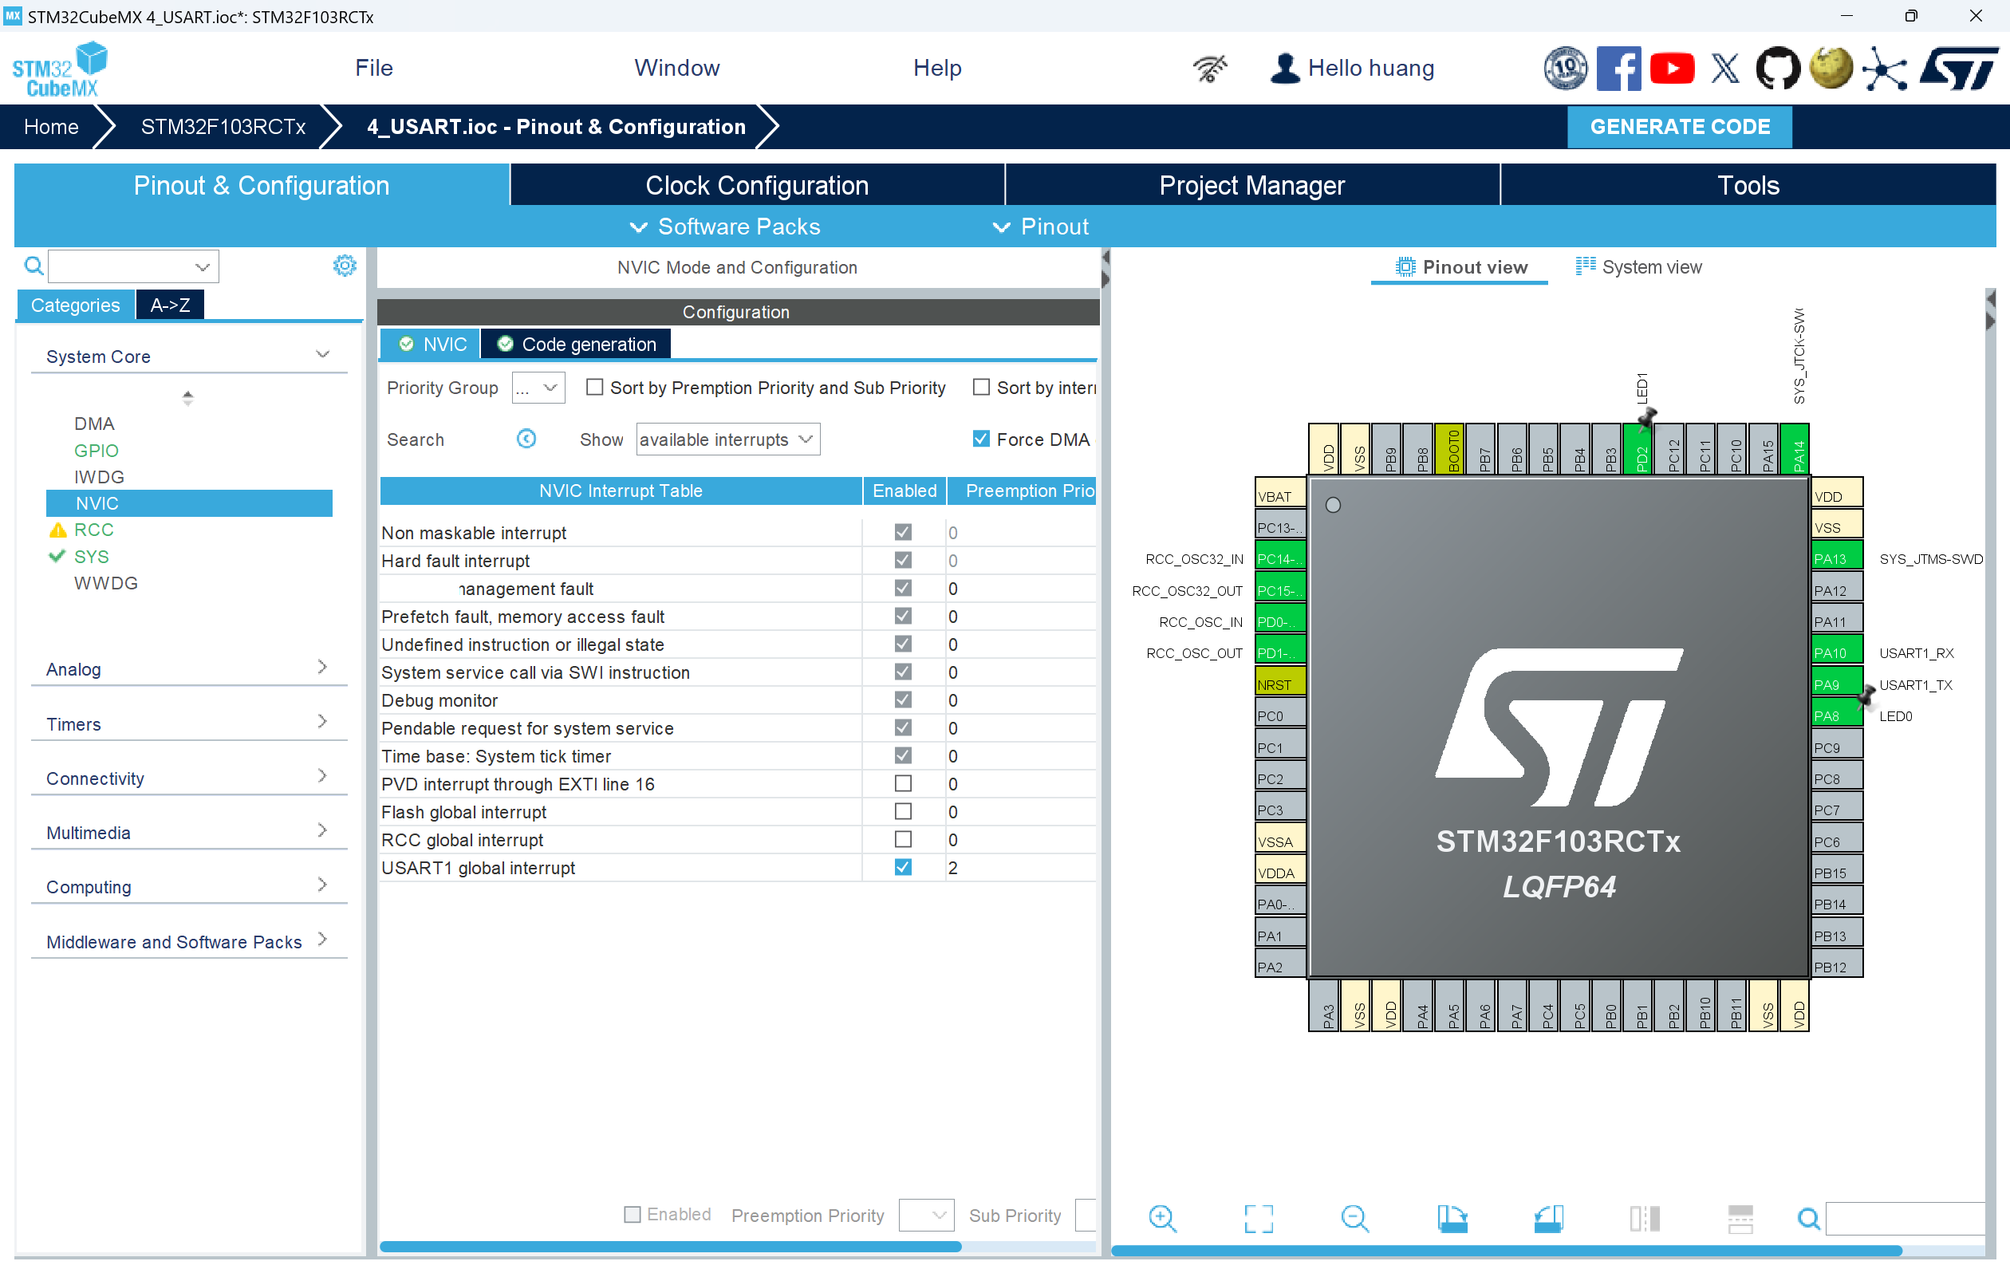Disable the USART1 global interrupt checkbox
Screen dimensions: 2010x1273
tap(902, 867)
